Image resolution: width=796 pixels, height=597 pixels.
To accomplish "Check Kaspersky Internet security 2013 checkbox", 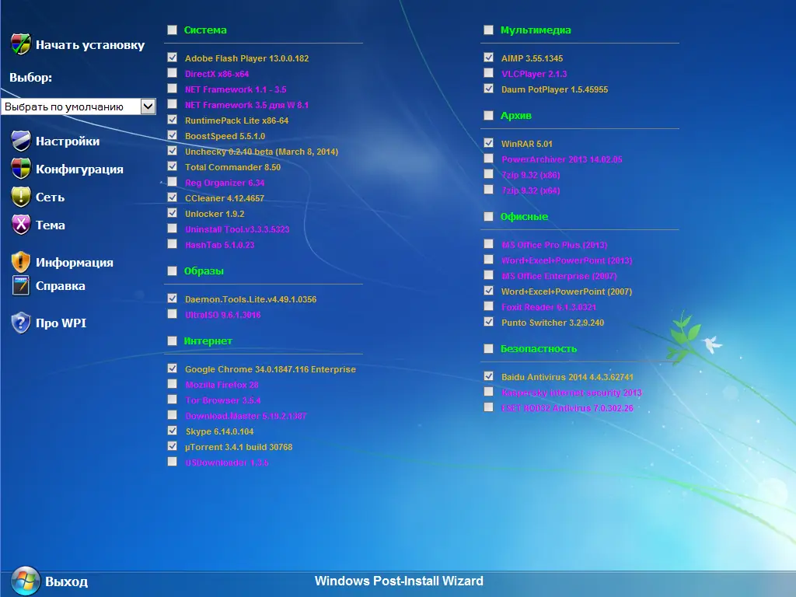I will tap(488, 392).
